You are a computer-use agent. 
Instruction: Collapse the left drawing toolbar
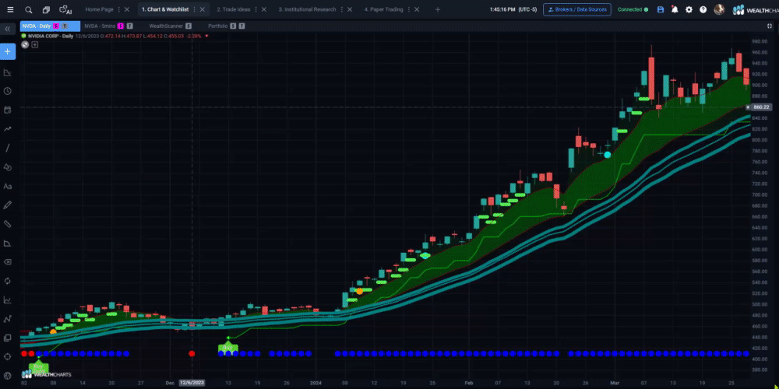[x=8, y=30]
